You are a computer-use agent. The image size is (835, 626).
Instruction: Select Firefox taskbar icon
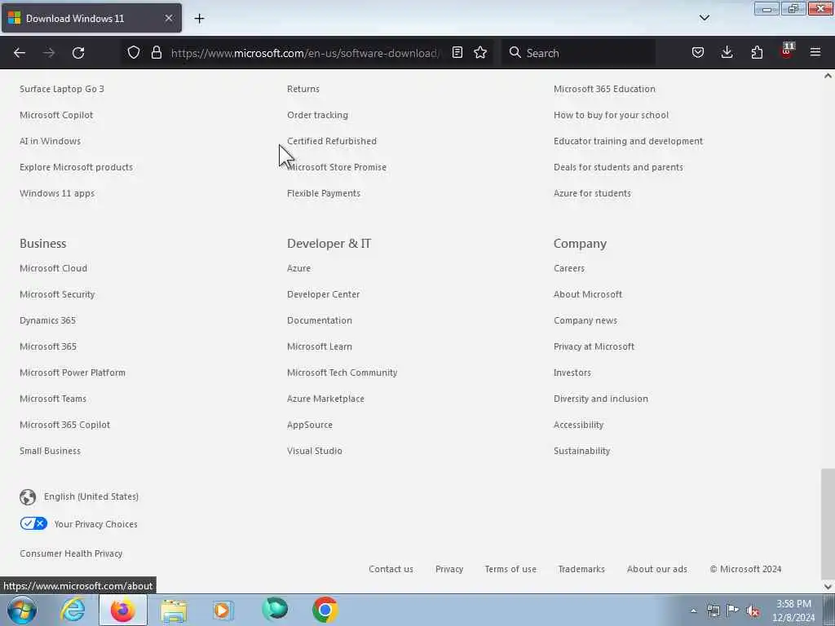[x=122, y=610]
